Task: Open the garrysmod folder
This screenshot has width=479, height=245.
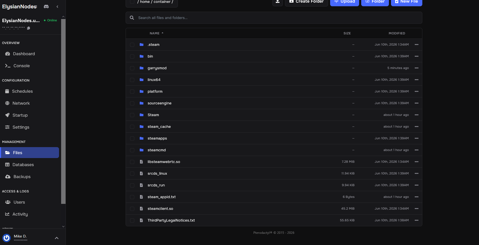Action: tap(157, 68)
